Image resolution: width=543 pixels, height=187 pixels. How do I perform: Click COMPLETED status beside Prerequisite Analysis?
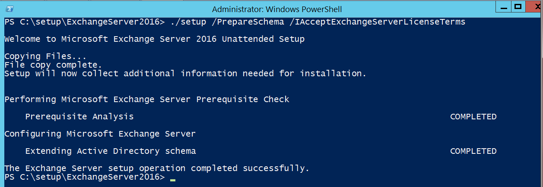[473, 117]
